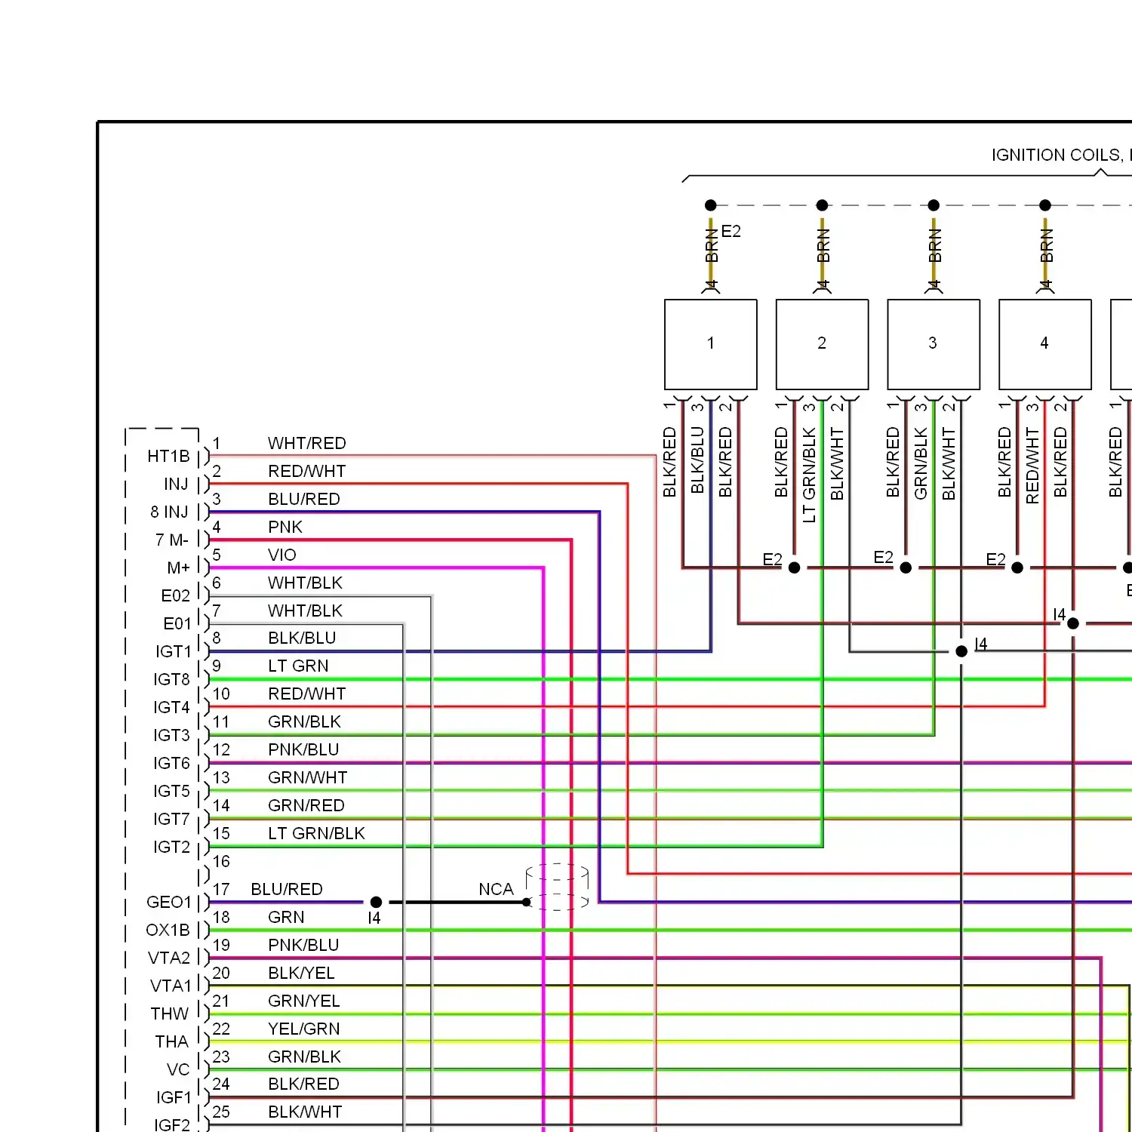This screenshot has height=1132, width=1132.
Task: Click the BLK/WHT wire label at pin 25
Action: [305, 1112]
